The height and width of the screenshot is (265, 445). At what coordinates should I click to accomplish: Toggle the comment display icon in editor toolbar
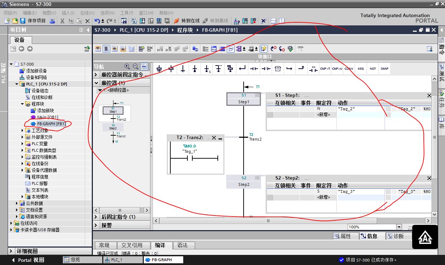tap(230, 49)
